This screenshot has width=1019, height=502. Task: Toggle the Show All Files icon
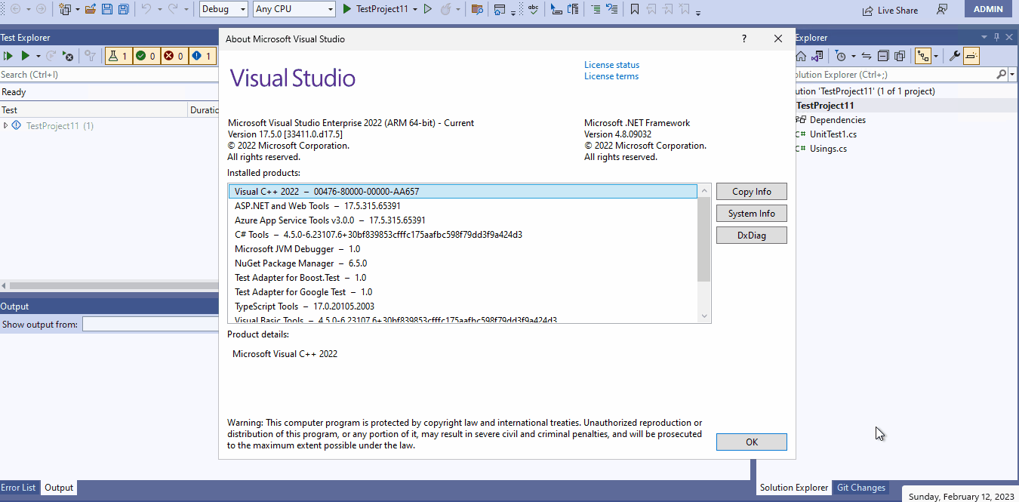pos(899,55)
